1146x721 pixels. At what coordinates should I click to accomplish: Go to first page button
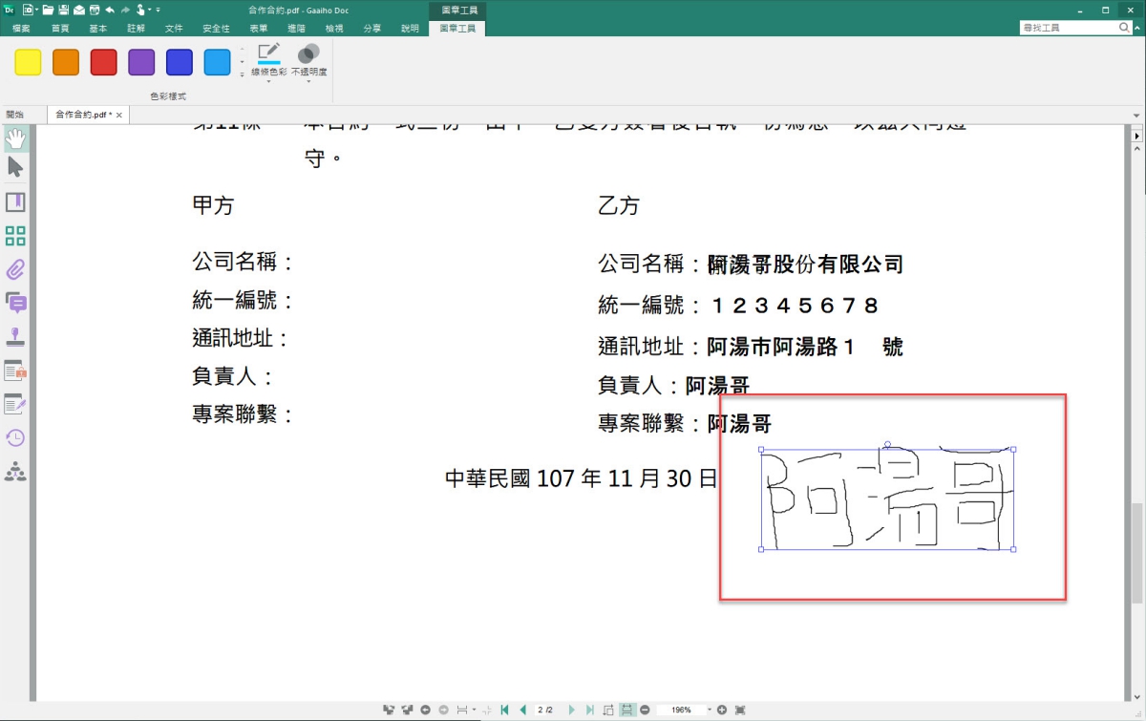click(505, 710)
